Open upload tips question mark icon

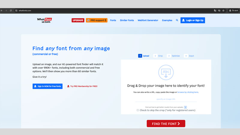coord(185,107)
